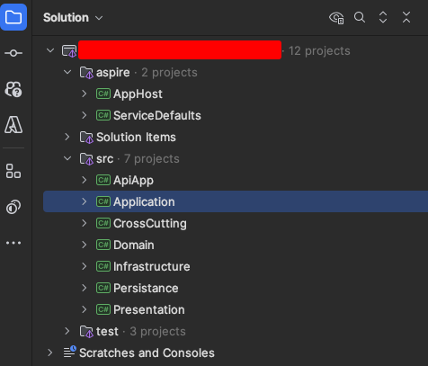This screenshot has height=366, width=428.
Task: Select the Infrastructure project
Action: [152, 266]
